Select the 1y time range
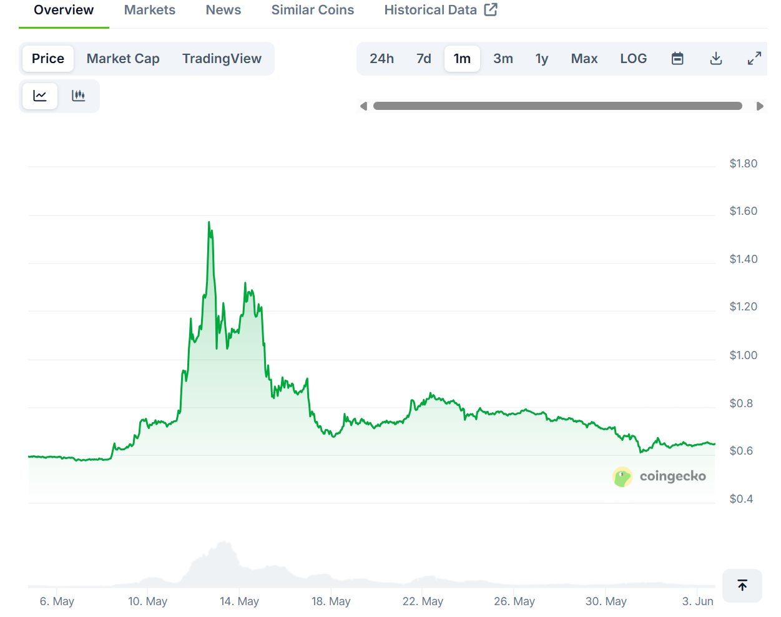Screen dimensions: 781x617 (x=542, y=59)
